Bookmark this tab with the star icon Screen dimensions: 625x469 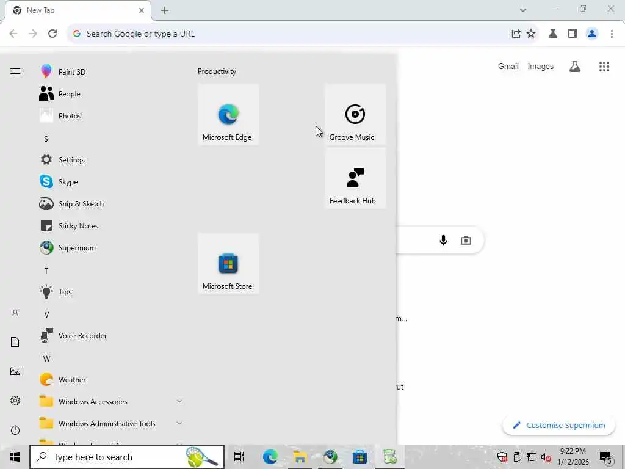(531, 34)
